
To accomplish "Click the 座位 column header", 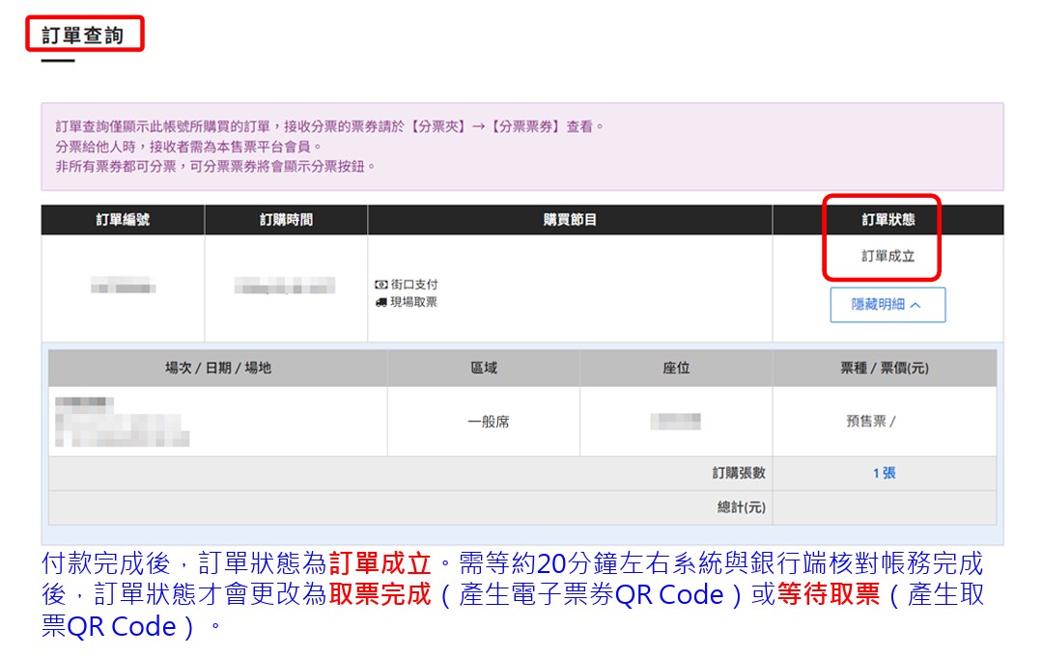I will 676,369.
